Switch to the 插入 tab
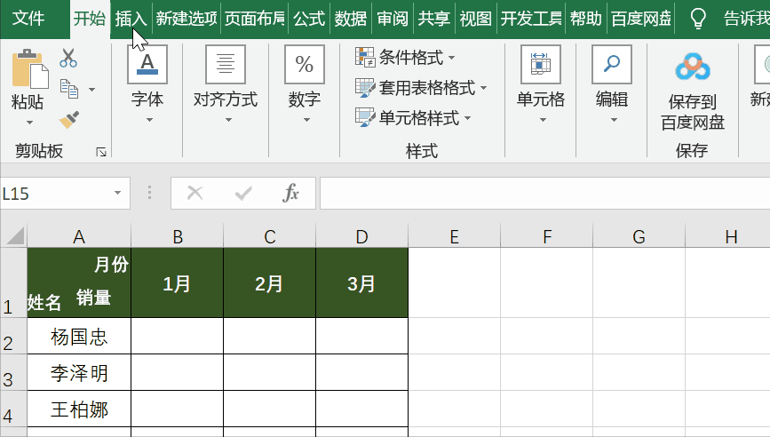The image size is (770, 437). point(131,19)
